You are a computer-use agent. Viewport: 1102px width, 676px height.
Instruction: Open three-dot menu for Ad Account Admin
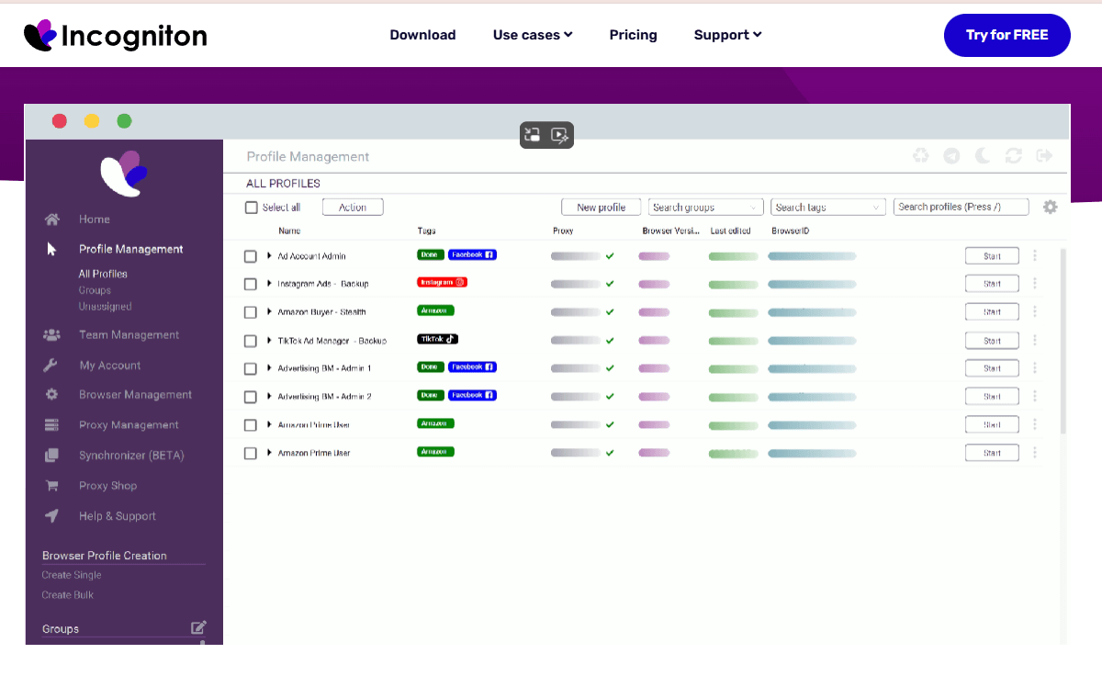[1035, 256]
